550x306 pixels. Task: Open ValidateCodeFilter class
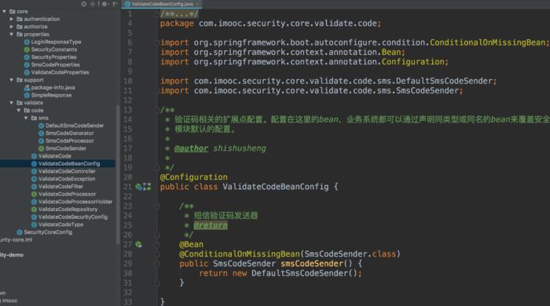57,186
